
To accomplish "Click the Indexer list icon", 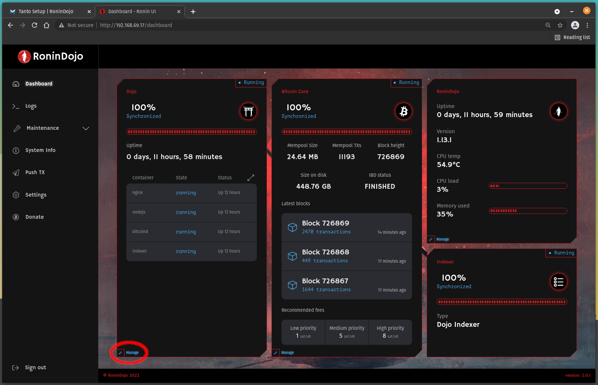I will point(559,282).
